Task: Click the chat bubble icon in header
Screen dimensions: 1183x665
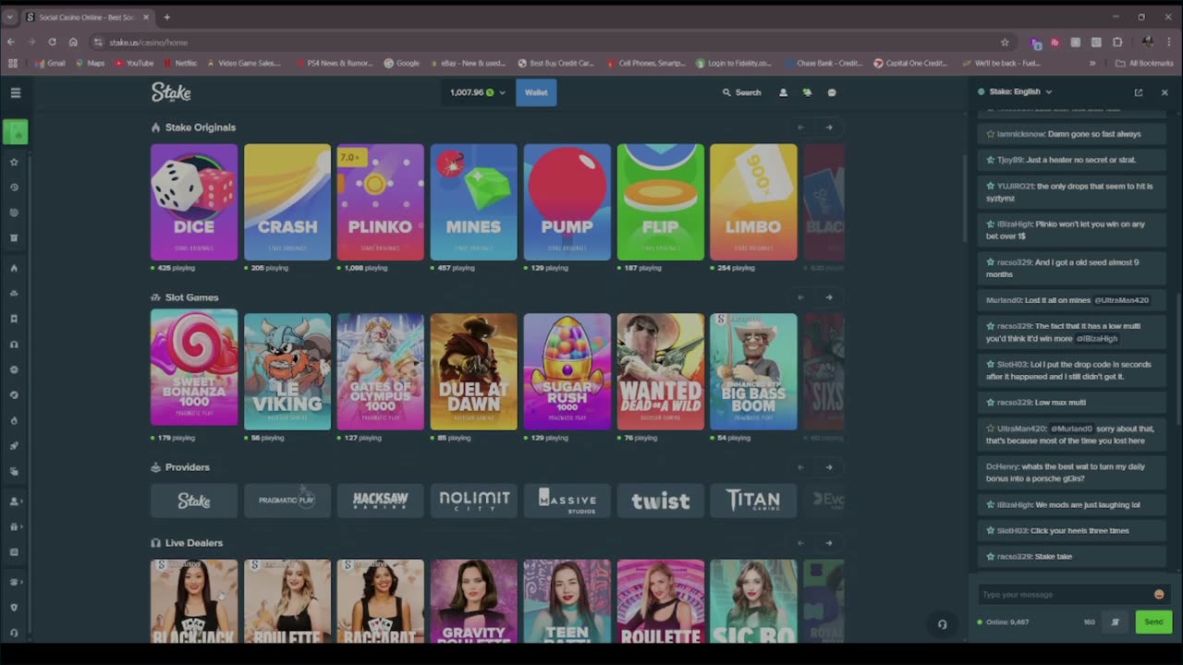Action: (x=831, y=92)
